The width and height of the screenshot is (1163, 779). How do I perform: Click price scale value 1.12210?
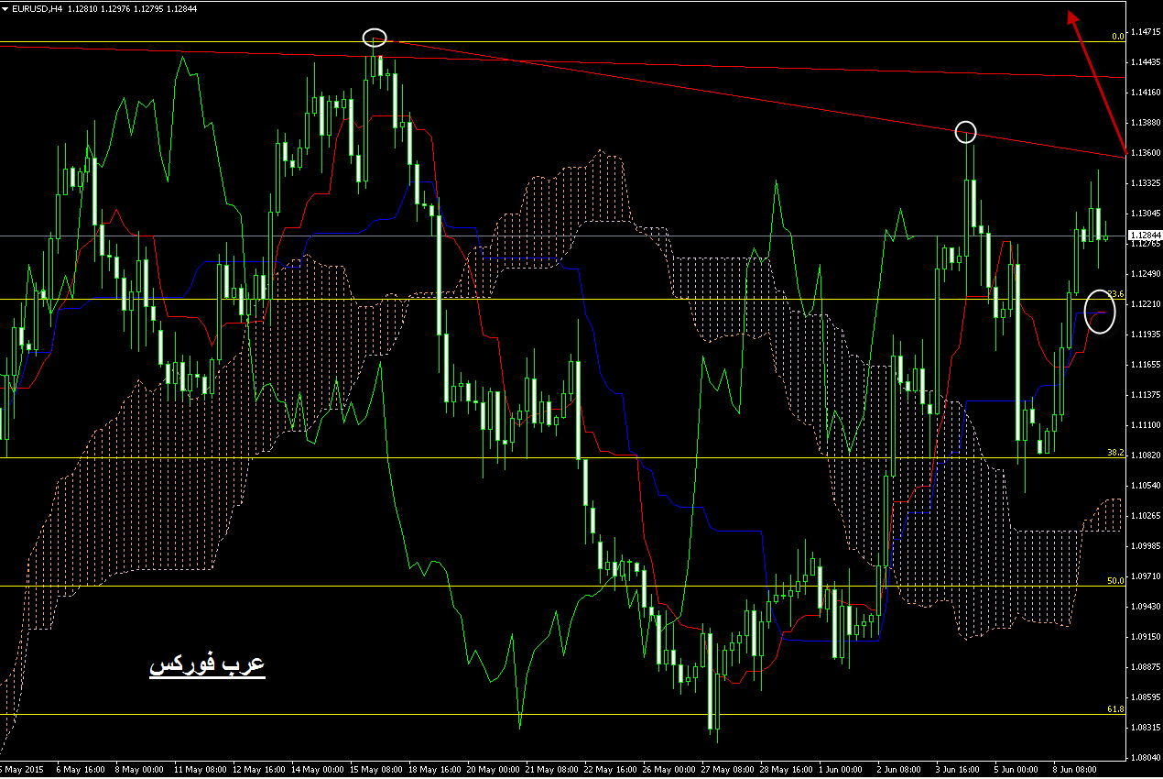click(1145, 304)
